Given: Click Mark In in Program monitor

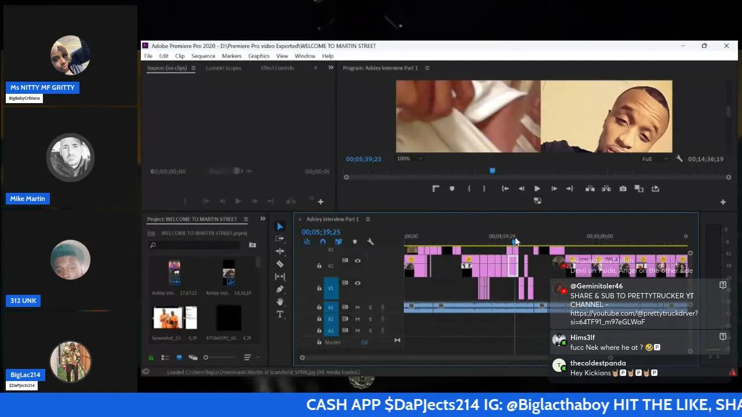Looking at the screenshot, I should [x=469, y=189].
